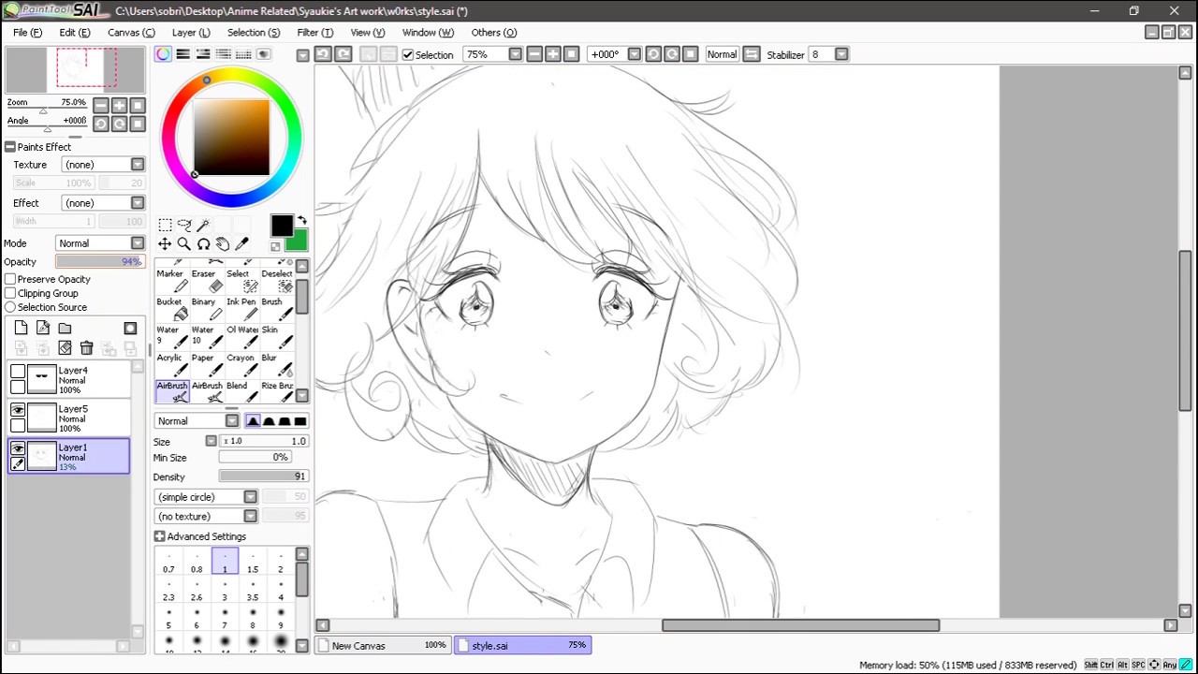Open the Window menu
Image resolution: width=1198 pixels, height=674 pixels.
point(428,33)
